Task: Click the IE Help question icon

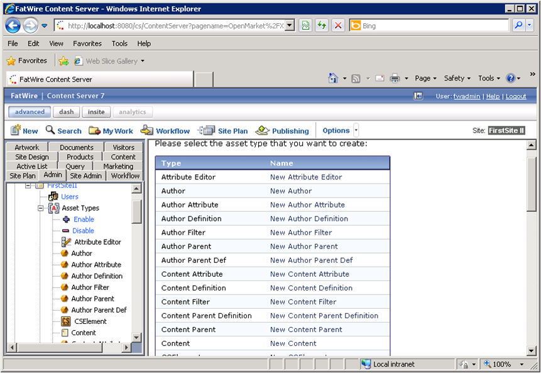Action: 510,79
